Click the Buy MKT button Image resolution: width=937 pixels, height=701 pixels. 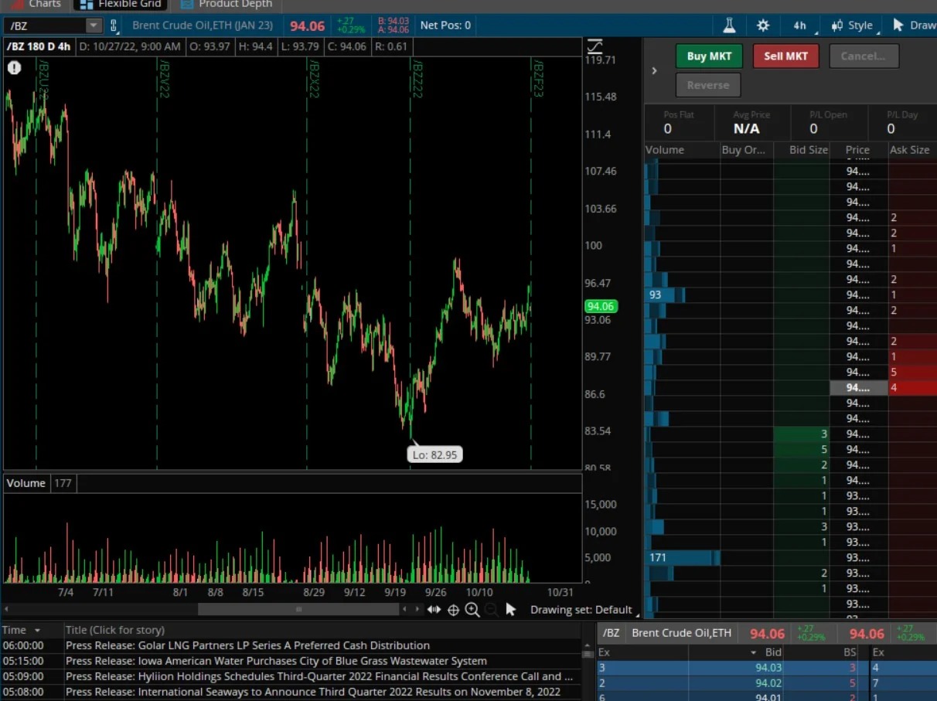click(x=708, y=56)
